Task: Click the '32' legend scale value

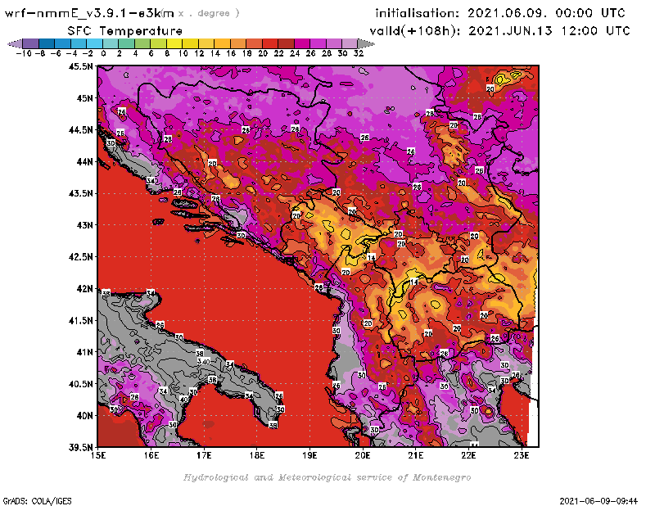Action: point(359,53)
